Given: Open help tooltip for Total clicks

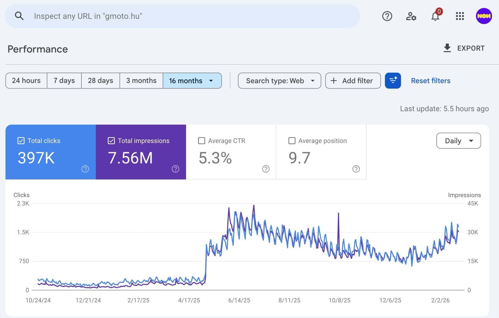Looking at the screenshot, I should click(85, 169).
